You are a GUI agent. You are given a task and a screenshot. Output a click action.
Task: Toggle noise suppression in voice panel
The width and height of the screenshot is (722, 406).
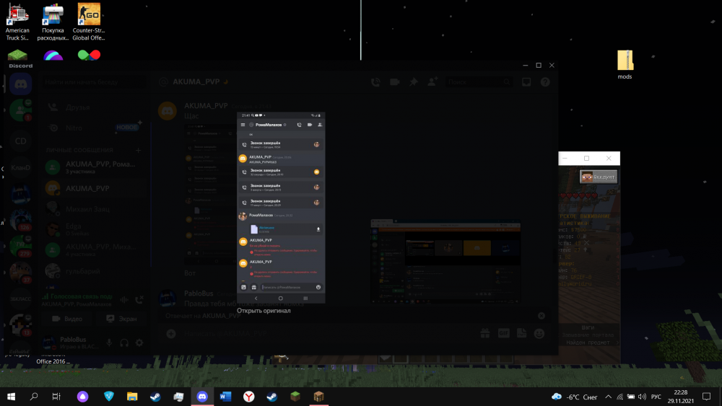pyautogui.click(x=124, y=300)
